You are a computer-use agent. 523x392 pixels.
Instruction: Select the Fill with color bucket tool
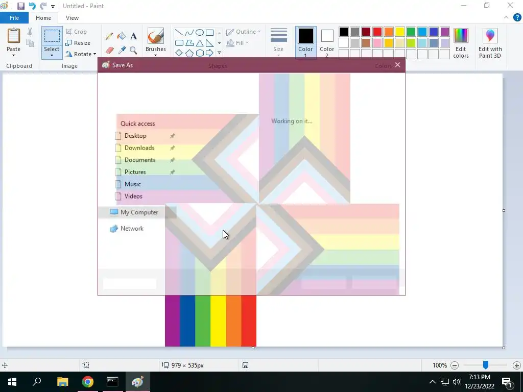click(122, 36)
